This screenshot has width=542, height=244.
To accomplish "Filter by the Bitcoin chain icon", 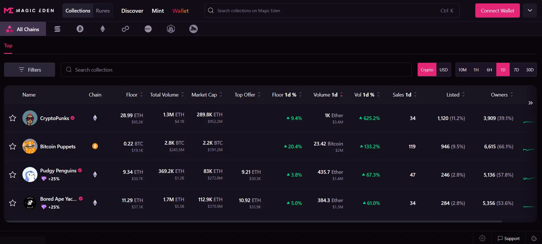I will 80,29.
